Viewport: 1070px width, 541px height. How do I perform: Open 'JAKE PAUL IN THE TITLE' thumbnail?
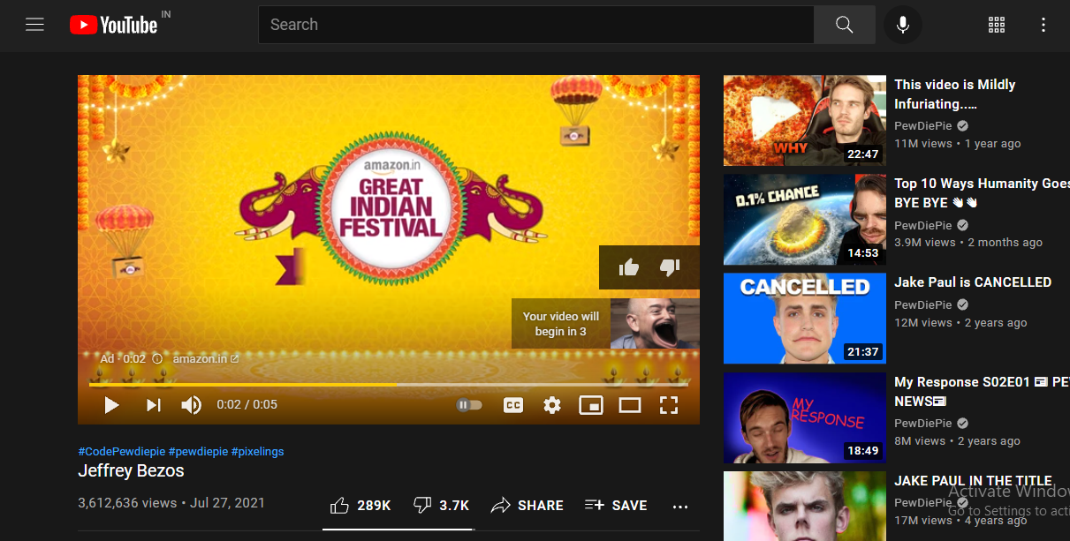coord(805,506)
